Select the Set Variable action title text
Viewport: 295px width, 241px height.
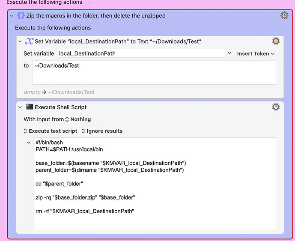pyautogui.click(x=118, y=42)
